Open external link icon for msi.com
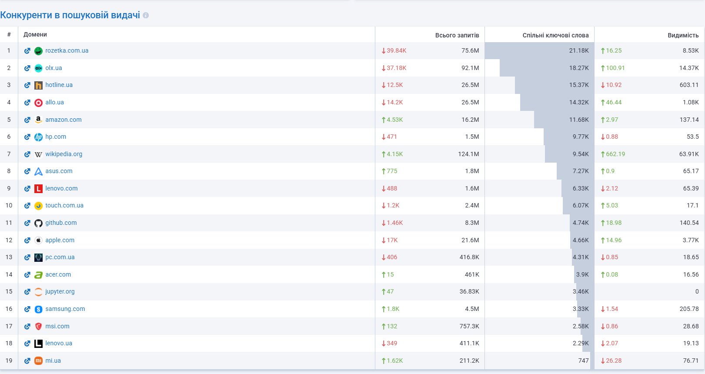The image size is (705, 374). tap(27, 327)
